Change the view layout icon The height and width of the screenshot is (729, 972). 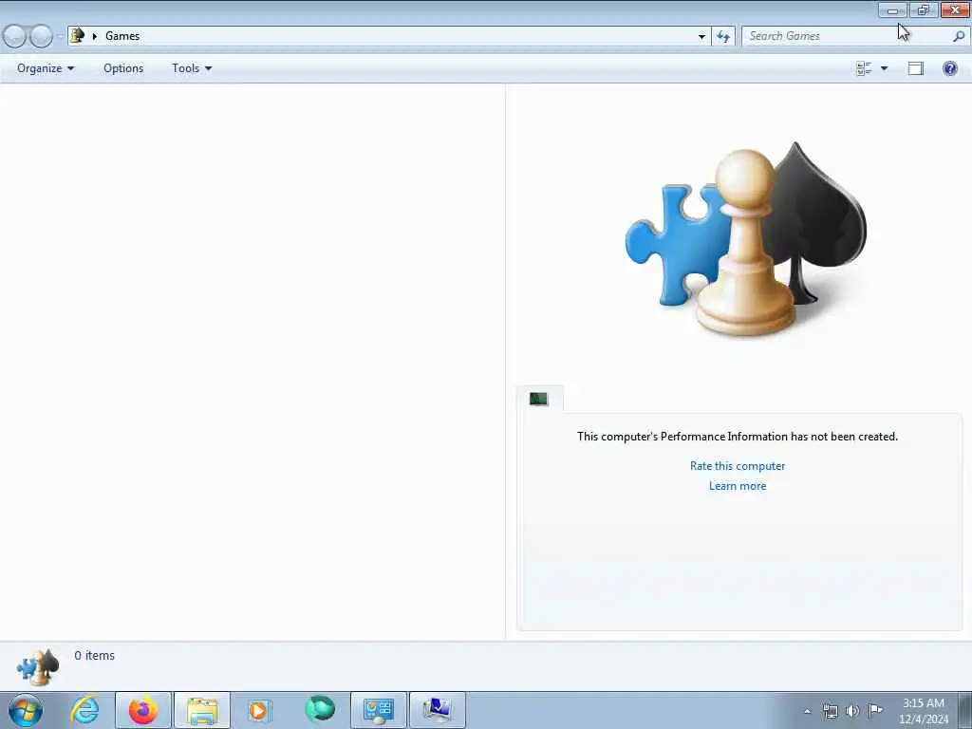(x=864, y=68)
